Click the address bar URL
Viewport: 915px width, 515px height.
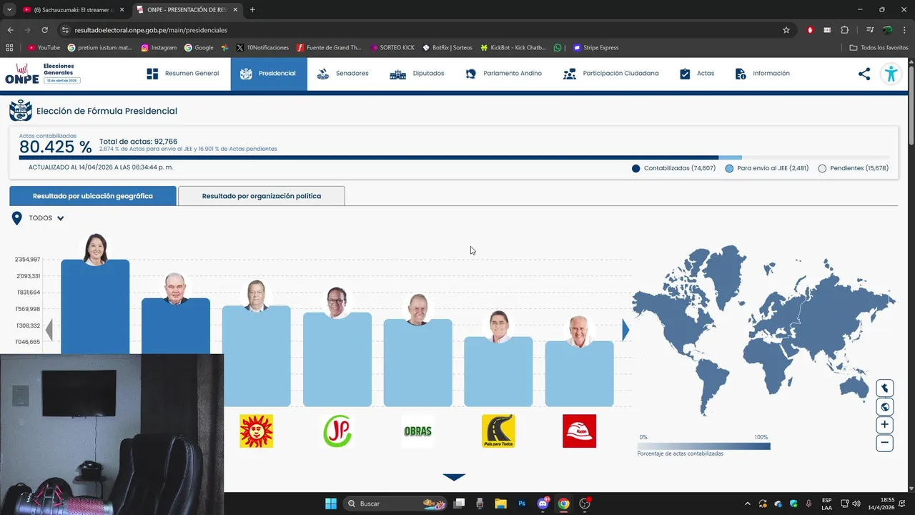point(151,30)
